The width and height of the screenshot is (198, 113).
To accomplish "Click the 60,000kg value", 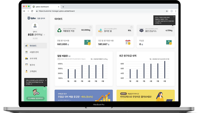I will [86, 30].
